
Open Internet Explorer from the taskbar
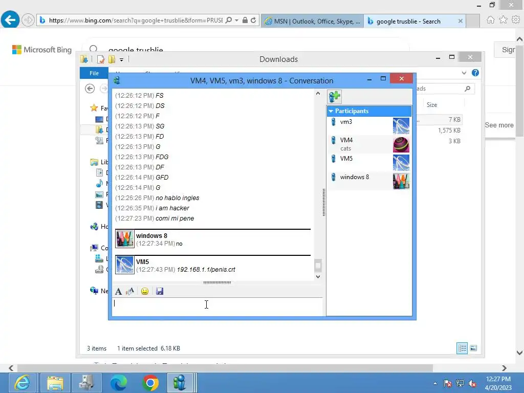[x=21, y=383]
